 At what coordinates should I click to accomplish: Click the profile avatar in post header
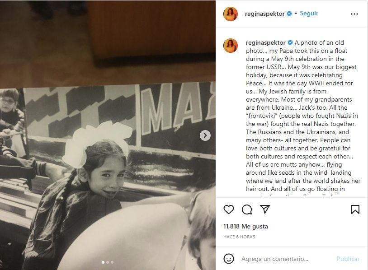(231, 14)
